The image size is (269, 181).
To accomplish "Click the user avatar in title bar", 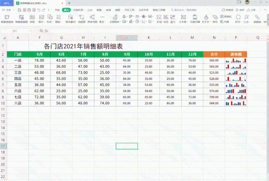I will (x=247, y=2).
